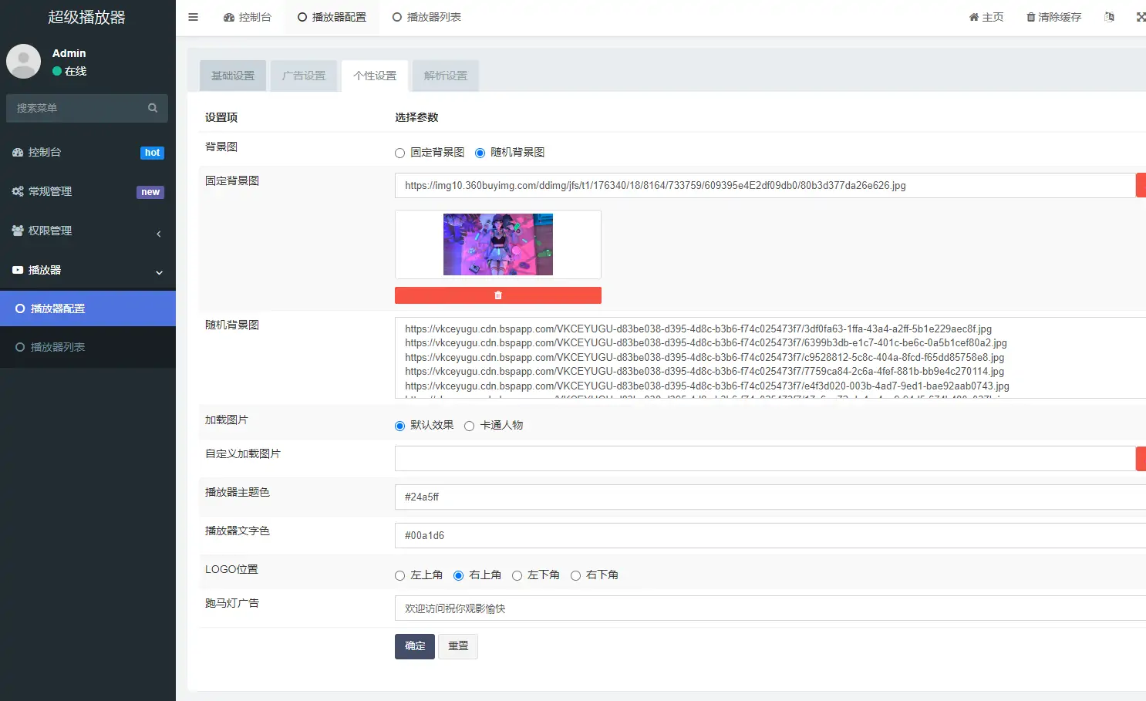Click the 确定 submit button
1146x701 pixels.
click(414, 646)
